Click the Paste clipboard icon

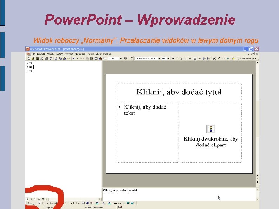[x=64, y=58]
